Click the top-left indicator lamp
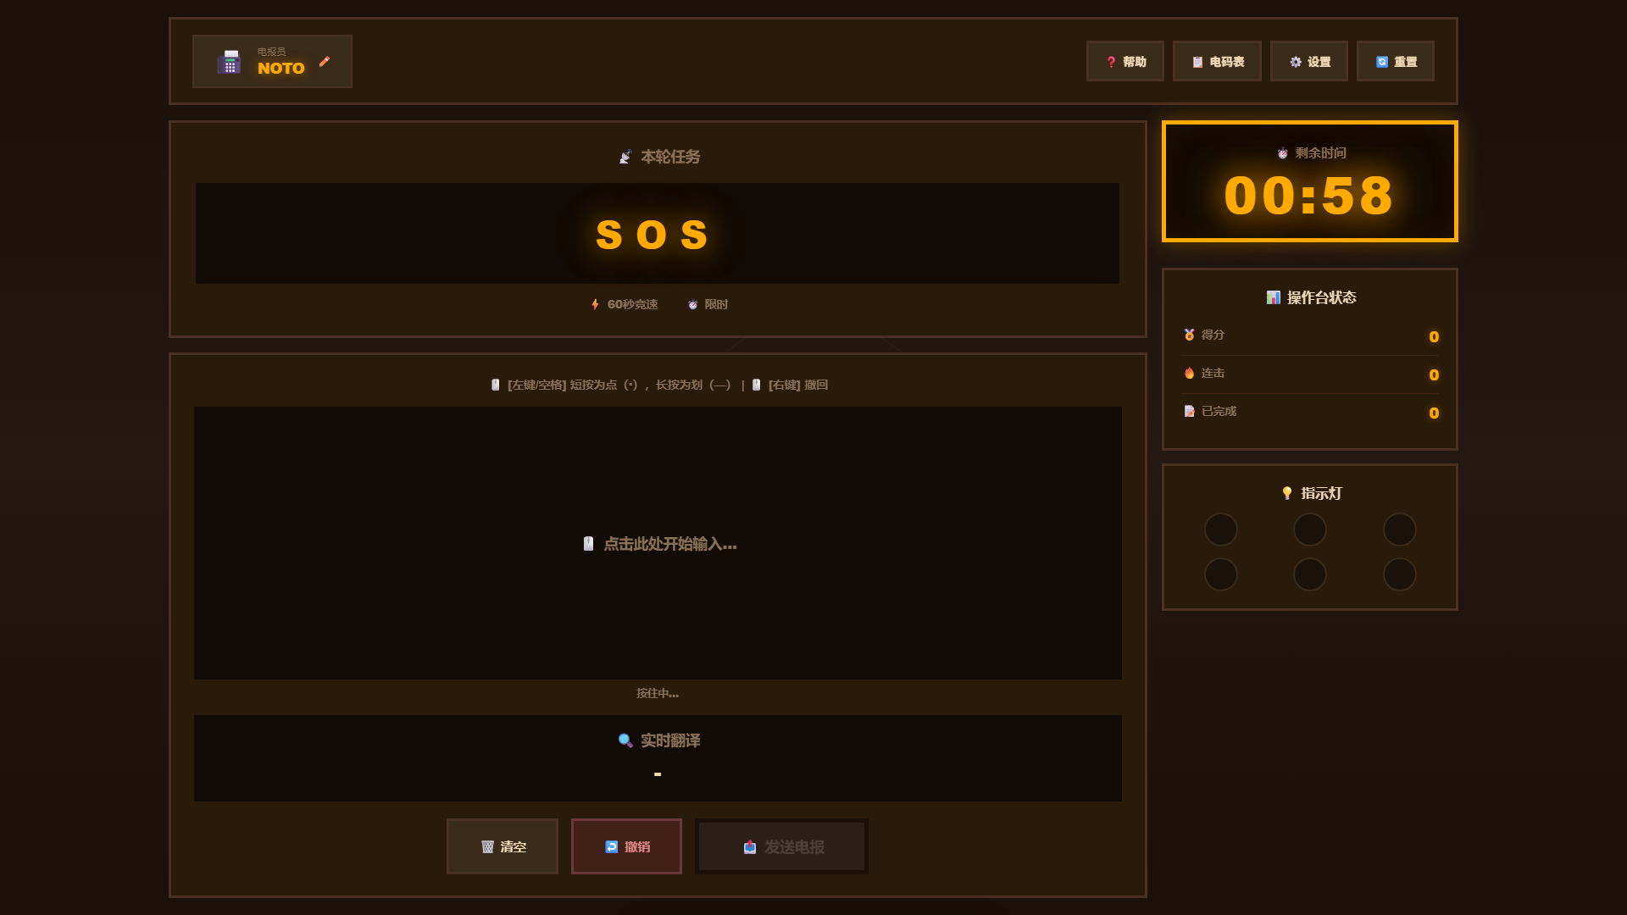This screenshot has width=1627, height=915. (1220, 530)
